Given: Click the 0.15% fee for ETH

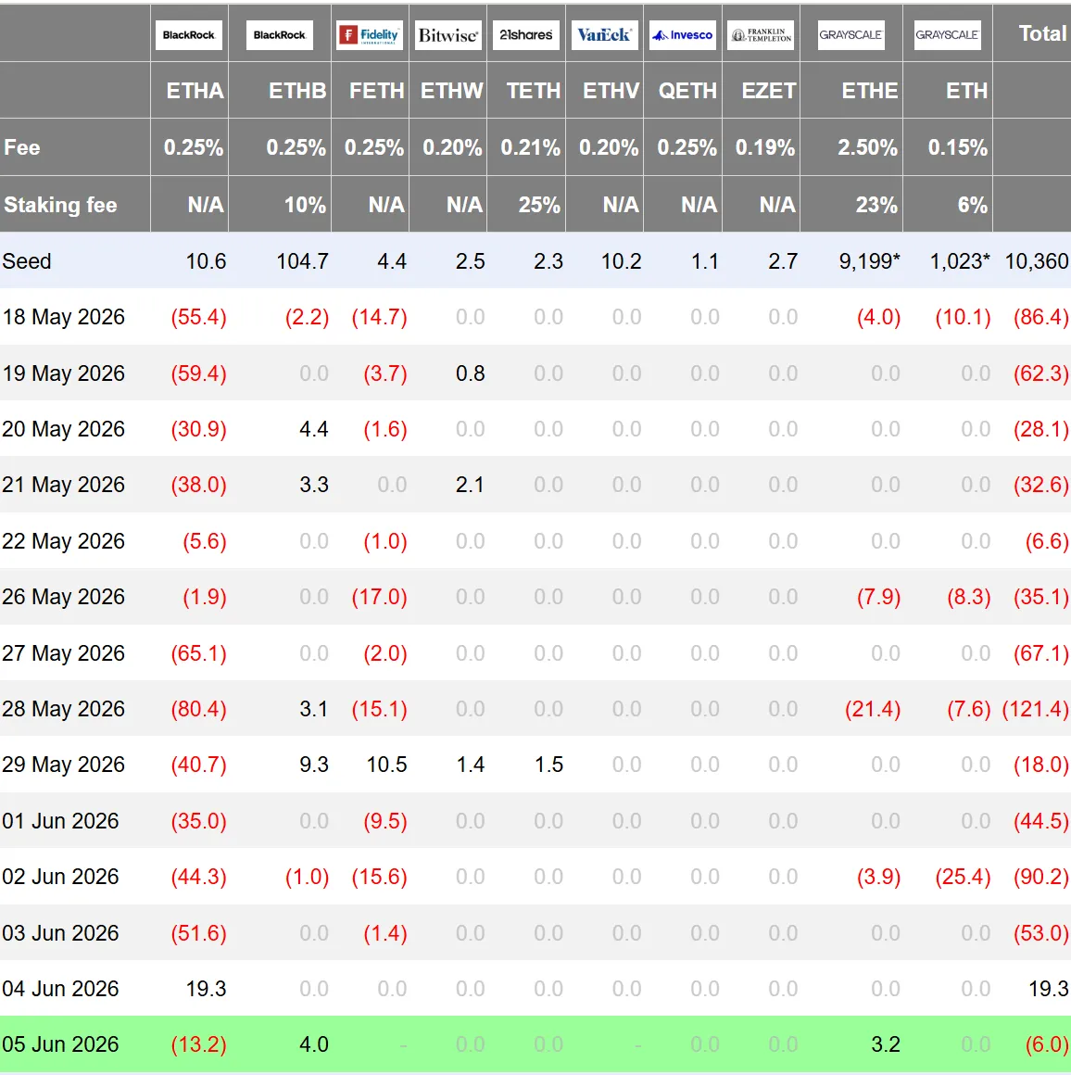Looking at the screenshot, I should point(958,147).
